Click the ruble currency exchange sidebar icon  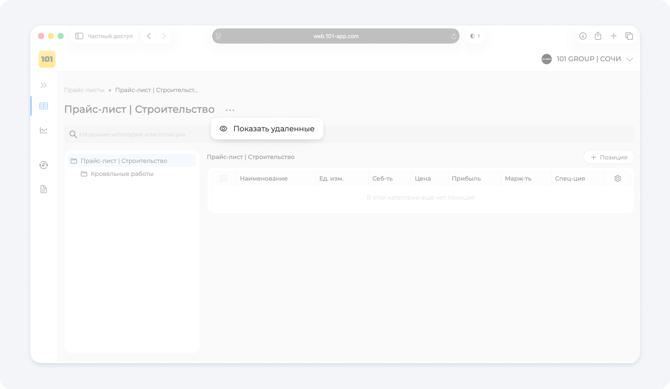pyautogui.click(x=43, y=165)
